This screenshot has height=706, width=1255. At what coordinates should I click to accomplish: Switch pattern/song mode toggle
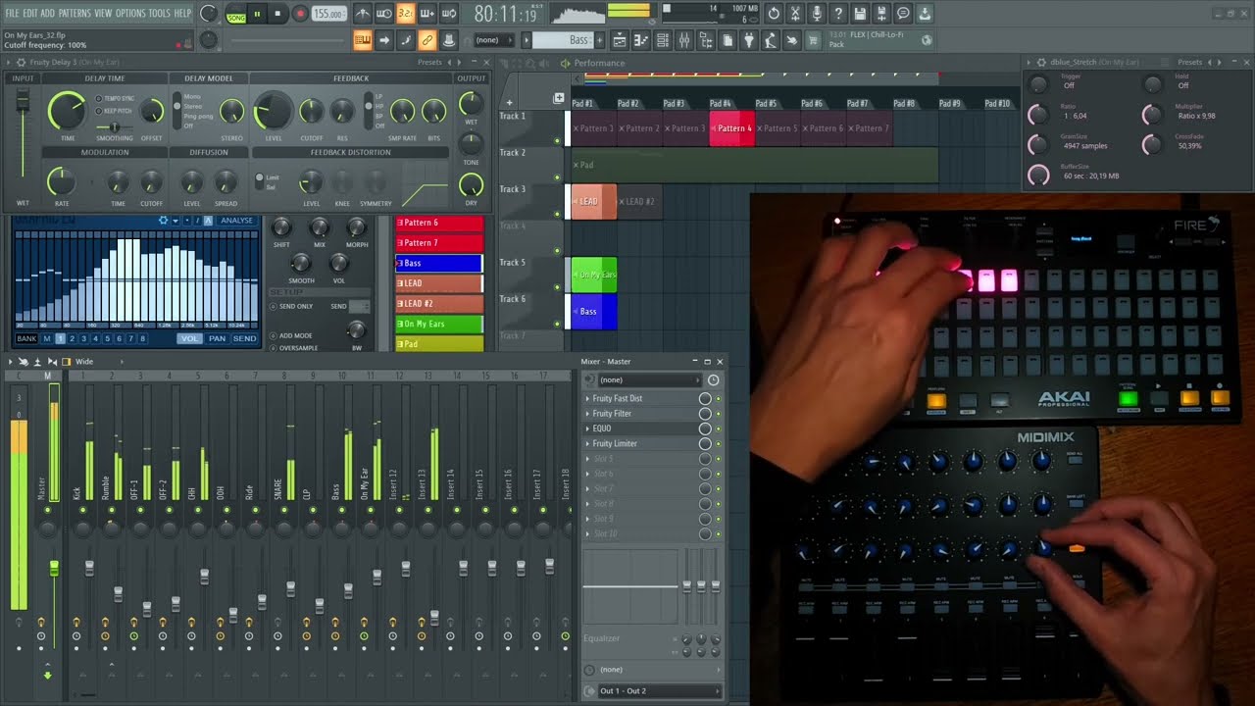pos(236,14)
